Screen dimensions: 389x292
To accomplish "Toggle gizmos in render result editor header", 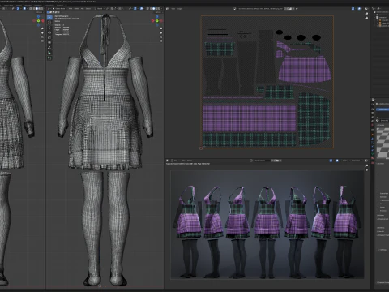I will pos(331,161).
